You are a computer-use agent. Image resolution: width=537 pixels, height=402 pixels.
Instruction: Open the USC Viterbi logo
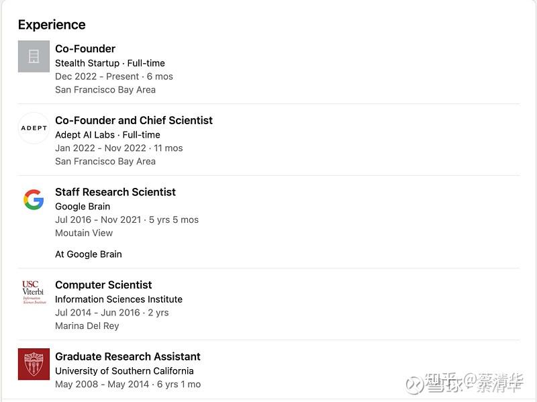click(34, 292)
